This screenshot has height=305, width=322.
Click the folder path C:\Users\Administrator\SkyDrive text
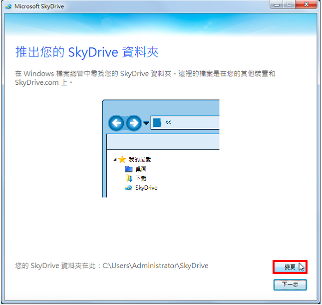[x=155, y=266]
